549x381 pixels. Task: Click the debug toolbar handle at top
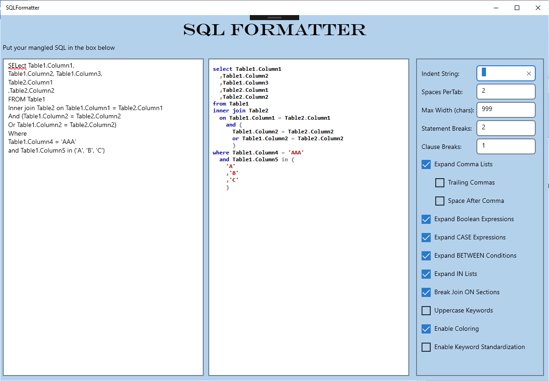click(x=274, y=17)
